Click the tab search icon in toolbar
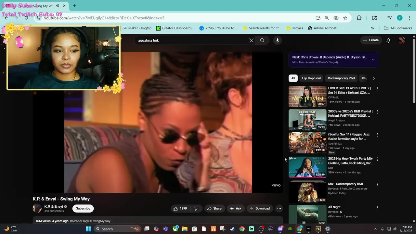Image resolution: width=416 pixels, height=234 pixels. (x=374, y=18)
